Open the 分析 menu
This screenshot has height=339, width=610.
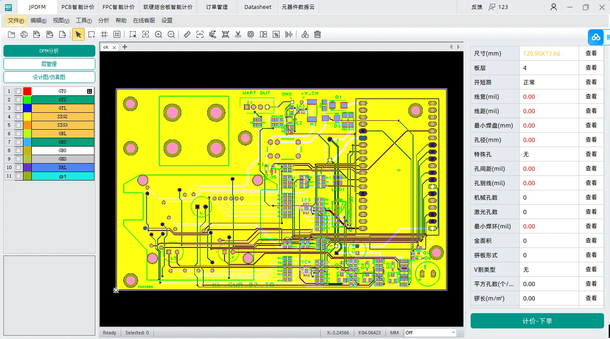pyautogui.click(x=103, y=20)
